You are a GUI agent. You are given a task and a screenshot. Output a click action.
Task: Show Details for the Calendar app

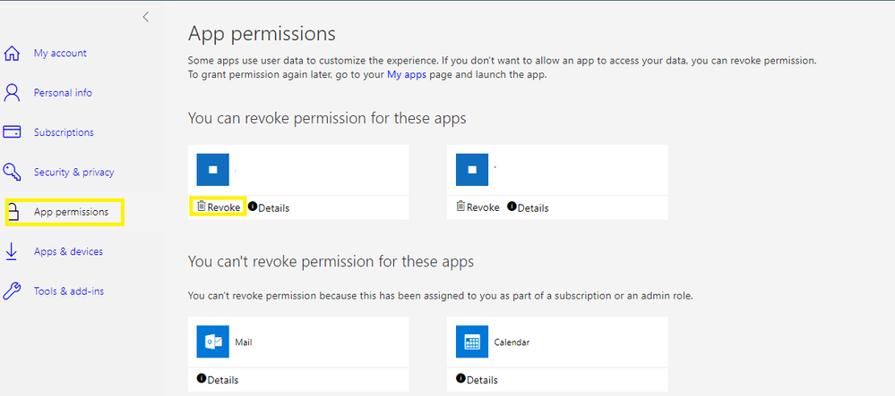pyautogui.click(x=477, y=380)
